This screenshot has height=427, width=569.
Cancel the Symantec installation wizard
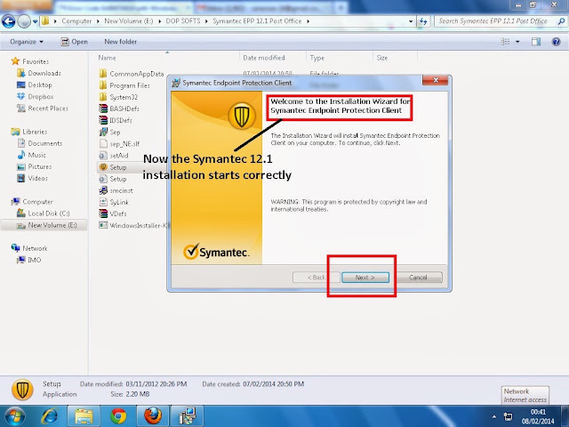pos(418,278)
